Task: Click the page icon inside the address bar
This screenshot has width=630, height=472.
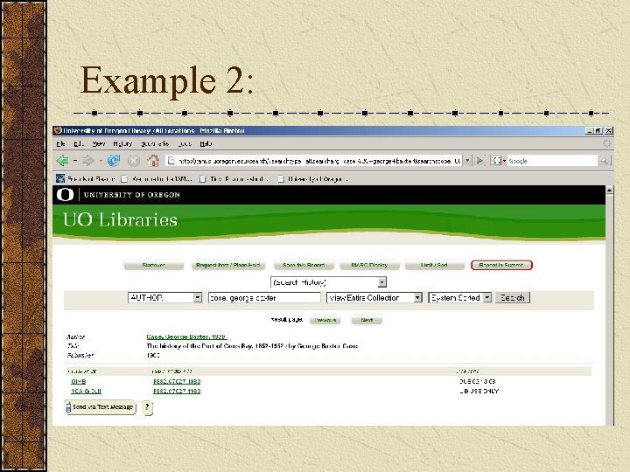Action: pos(171,161)
